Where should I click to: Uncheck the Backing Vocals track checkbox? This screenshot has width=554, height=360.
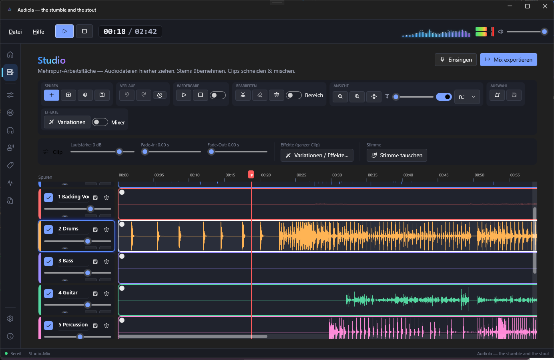pos(48,198)
